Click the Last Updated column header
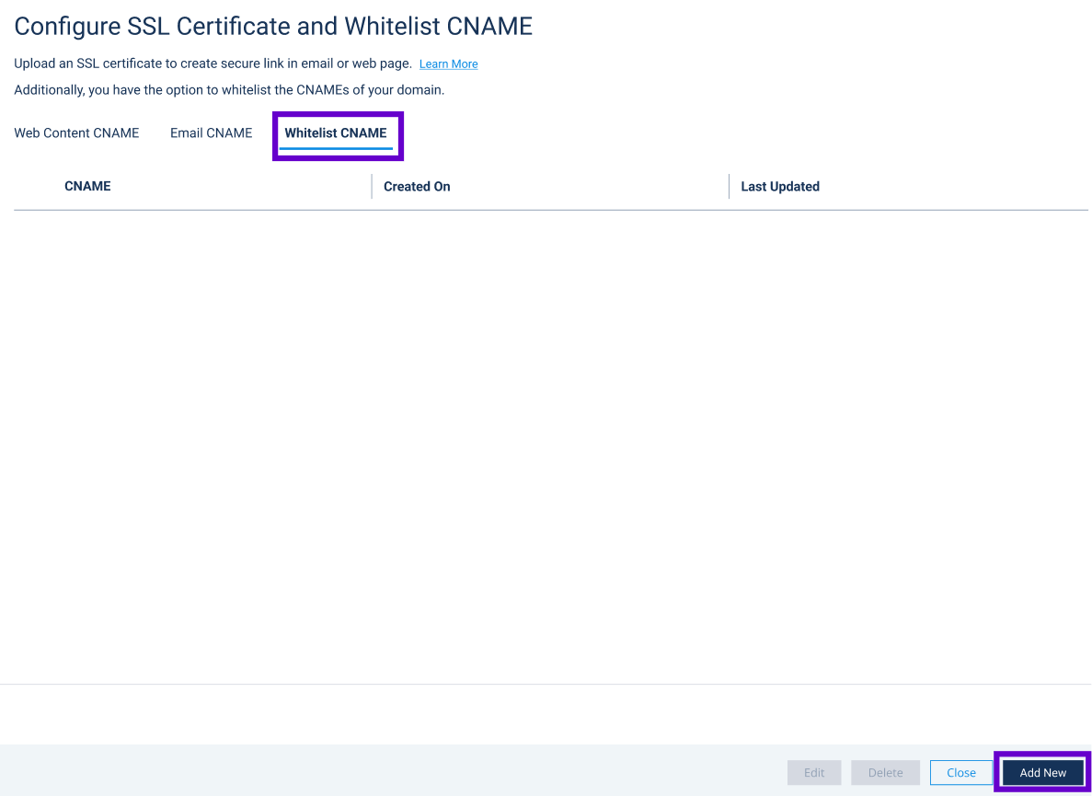Image resolution: width=1092 pixels, height=796 pixels. pos(780,187)
